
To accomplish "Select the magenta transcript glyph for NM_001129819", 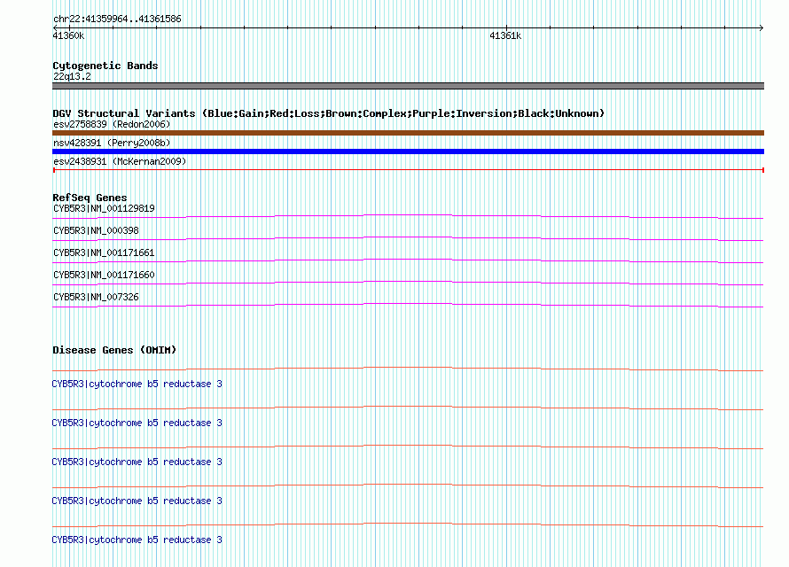I will pos(408,217).
